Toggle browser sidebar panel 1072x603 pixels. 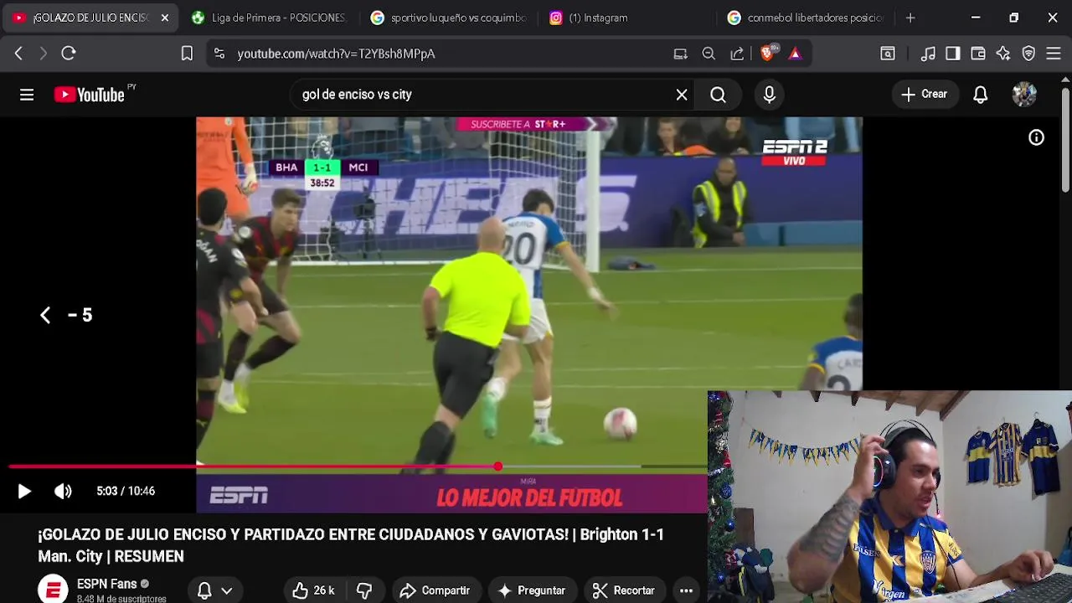pos(953,54)
